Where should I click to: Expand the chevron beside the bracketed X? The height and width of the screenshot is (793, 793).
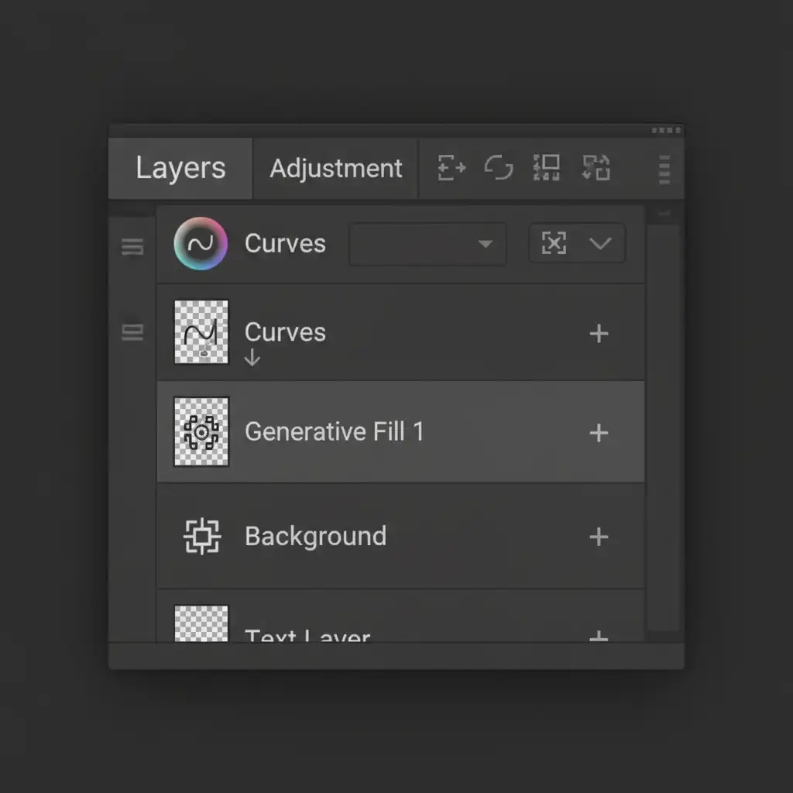click(600, 244)
